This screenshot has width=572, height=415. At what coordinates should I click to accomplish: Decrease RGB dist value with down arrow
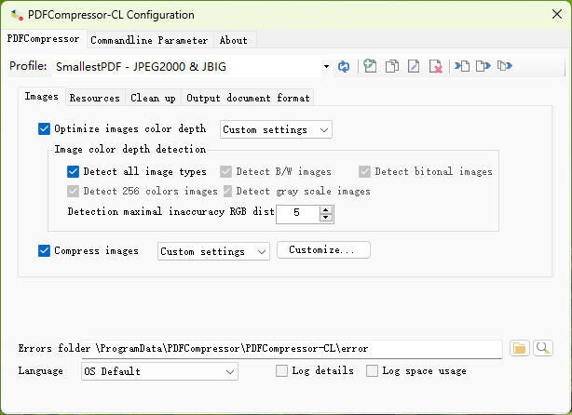(x=326, y=218)
